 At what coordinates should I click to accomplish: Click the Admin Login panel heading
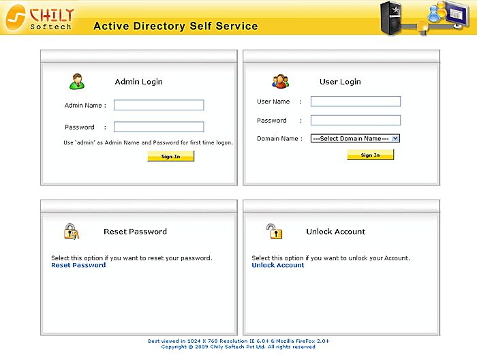(138, 82)
